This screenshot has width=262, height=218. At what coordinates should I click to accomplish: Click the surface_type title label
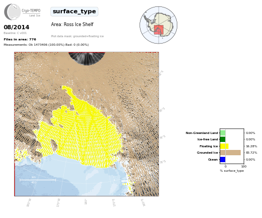tap(74, 12)
